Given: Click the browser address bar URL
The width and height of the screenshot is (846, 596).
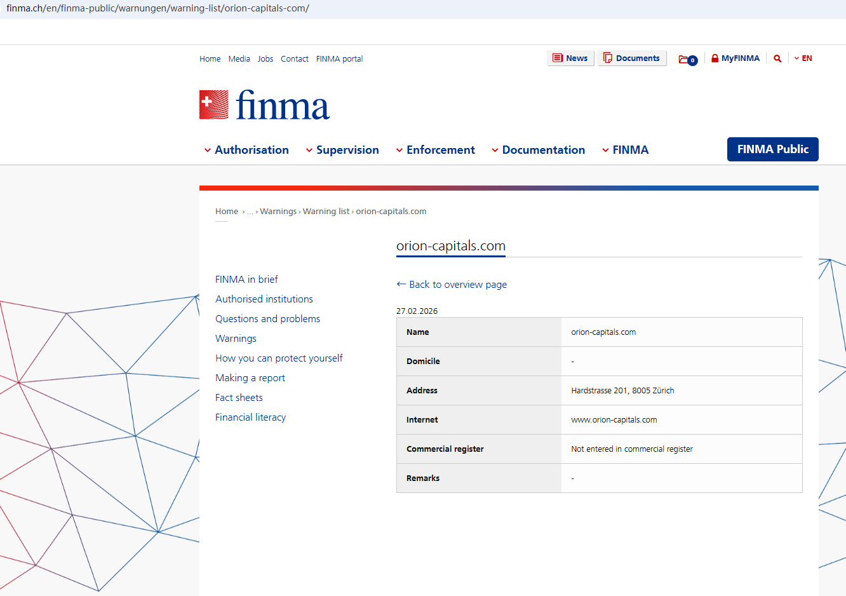Looking at the screenshot, I should 158,8.
